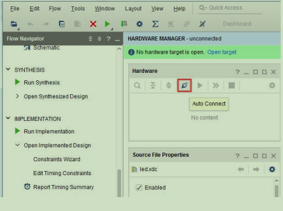The height and width of the screenshot is (211, 283).
Task: Open Schematic in Flow Navigator
Action: pos(46,47)
